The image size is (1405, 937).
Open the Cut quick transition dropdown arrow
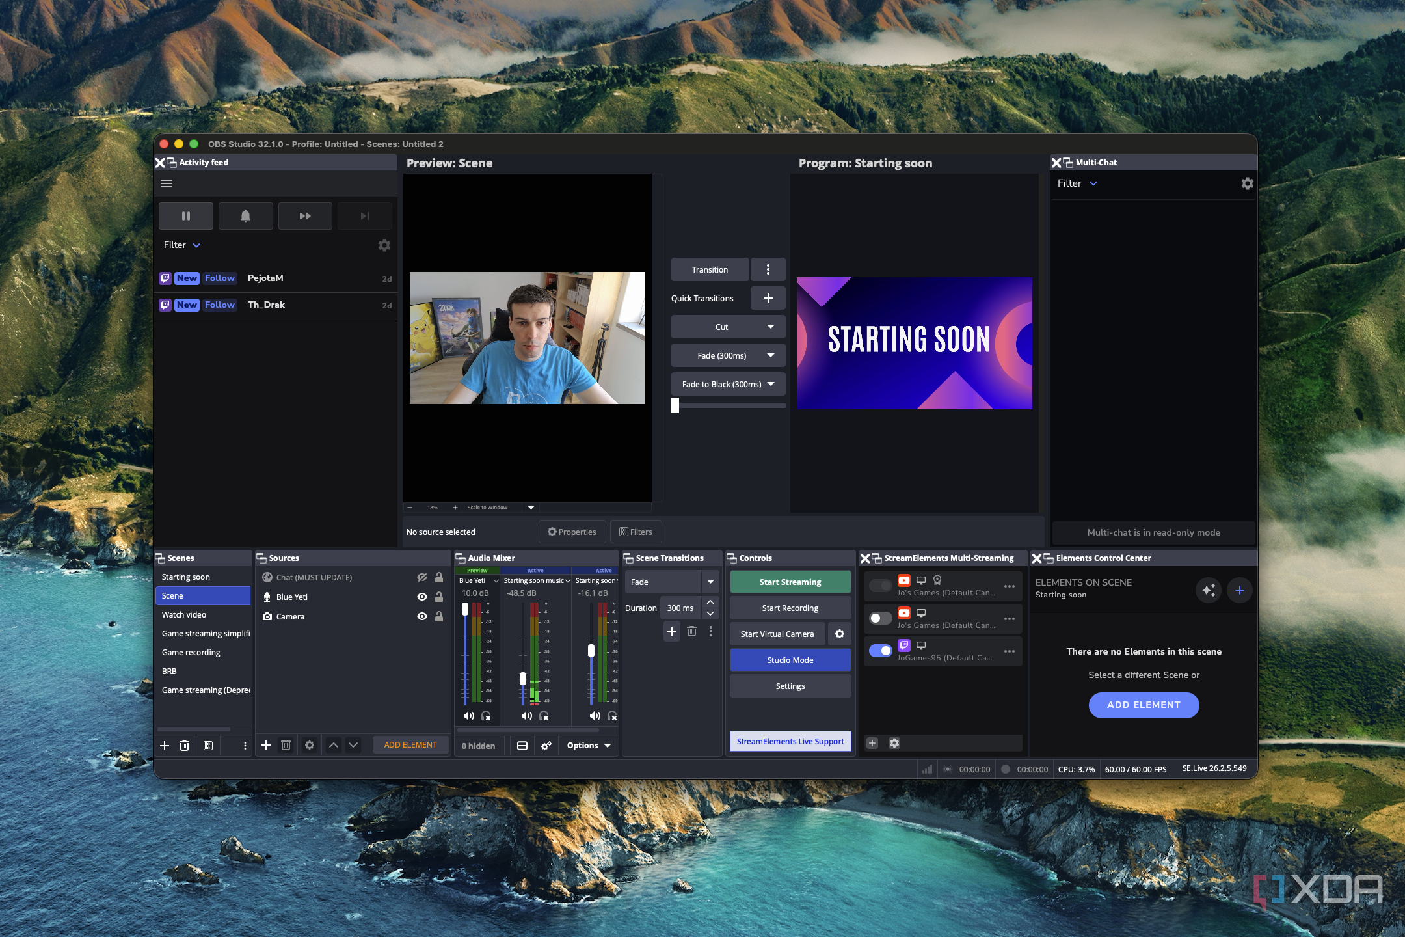[771, 327]
